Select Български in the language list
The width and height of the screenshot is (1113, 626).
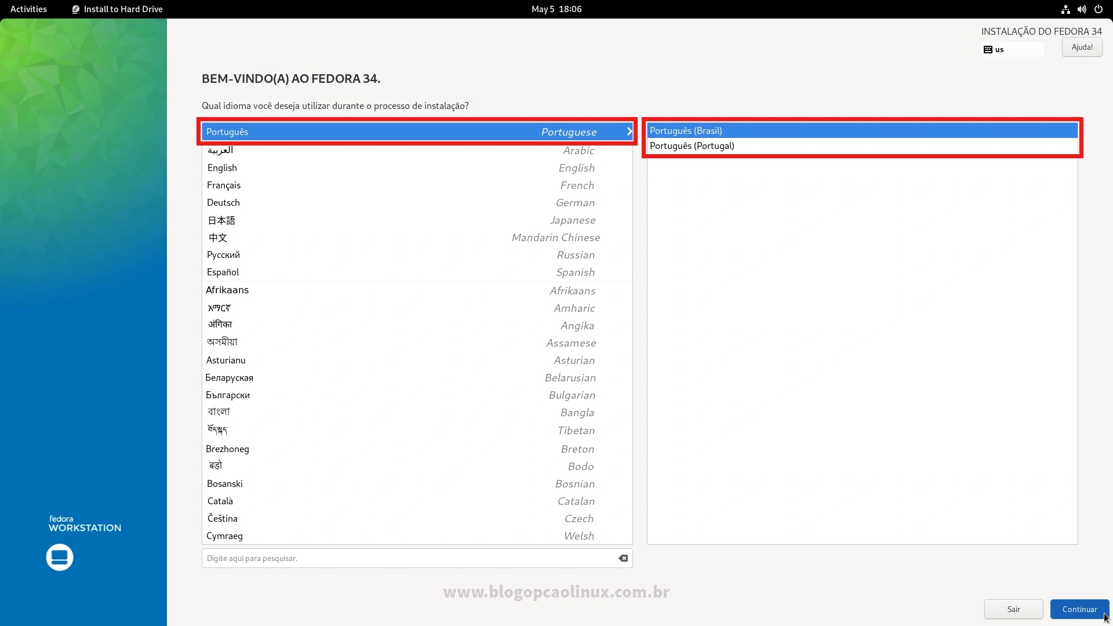click(x=417, y=395)
